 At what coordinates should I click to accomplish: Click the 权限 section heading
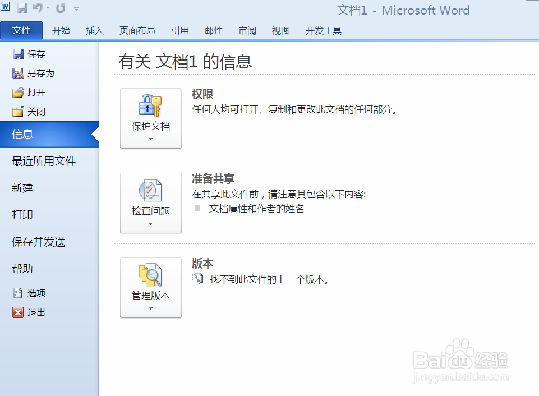pyautogui.click(x=202, y=94)
